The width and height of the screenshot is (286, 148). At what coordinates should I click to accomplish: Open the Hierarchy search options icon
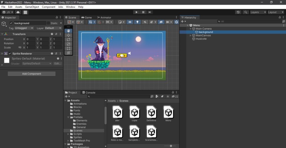point(284,21)
